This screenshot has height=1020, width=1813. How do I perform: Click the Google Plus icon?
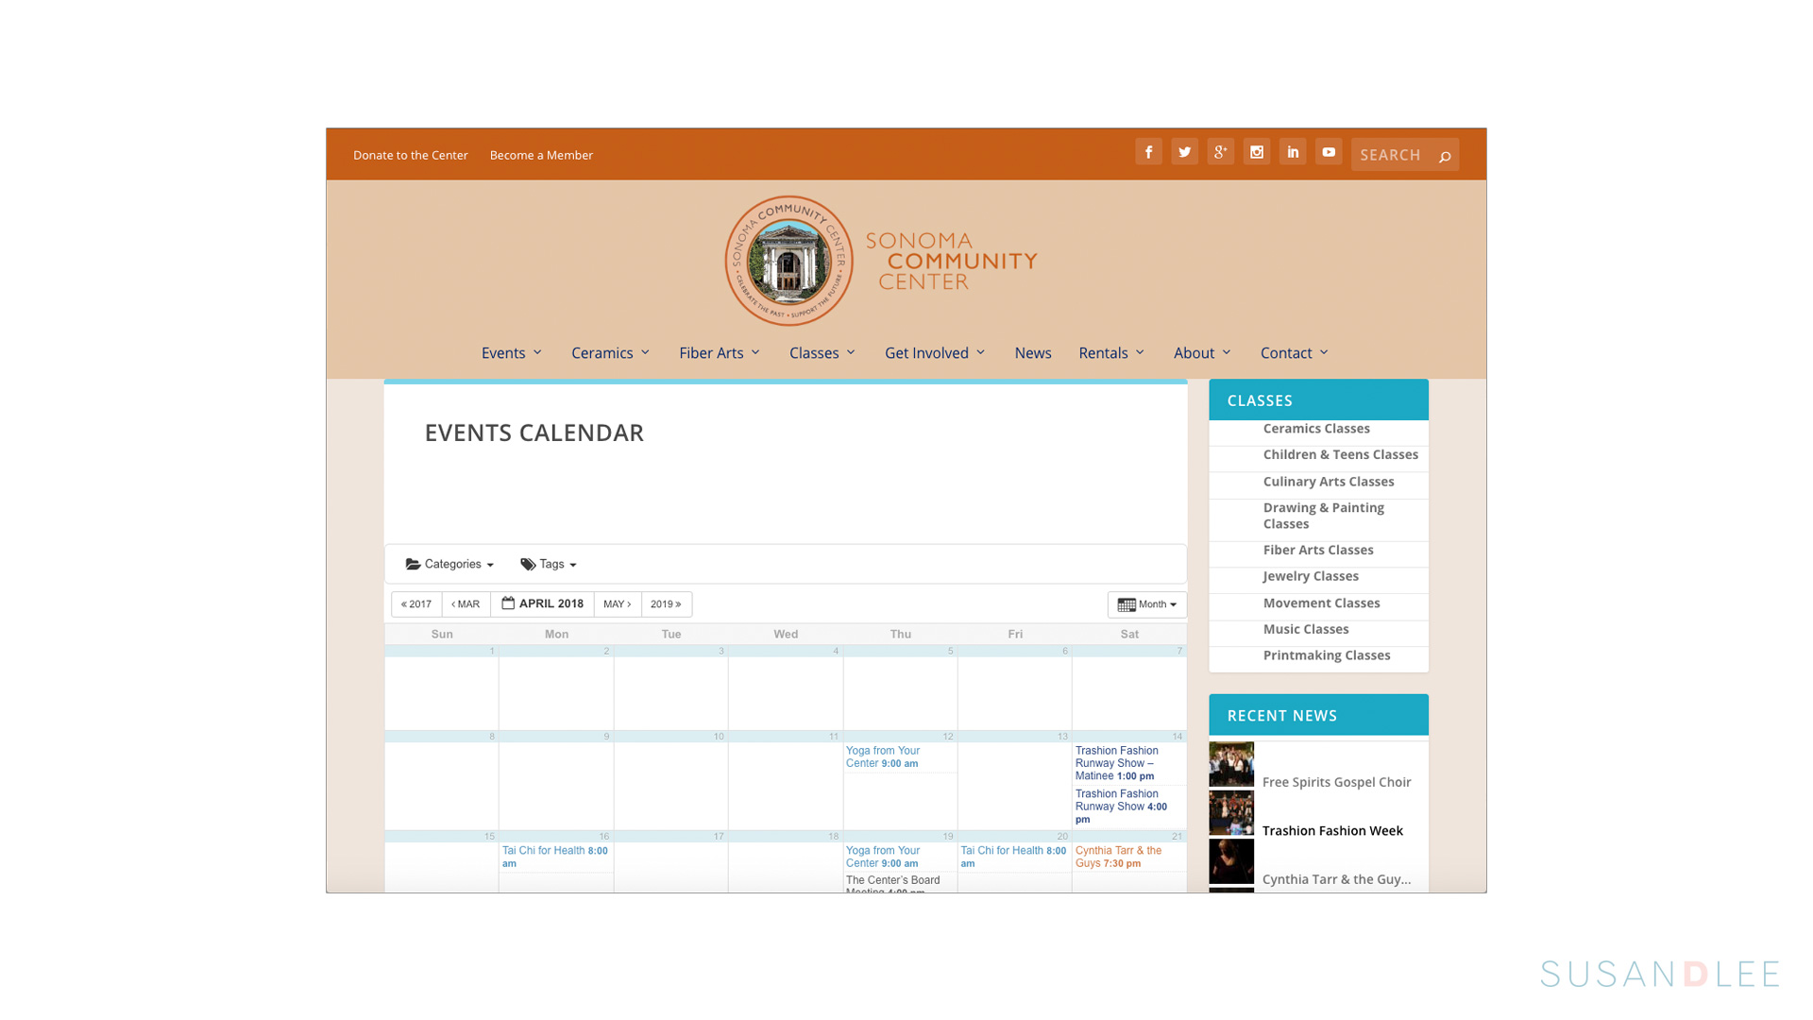click(x=1220, y=152)
